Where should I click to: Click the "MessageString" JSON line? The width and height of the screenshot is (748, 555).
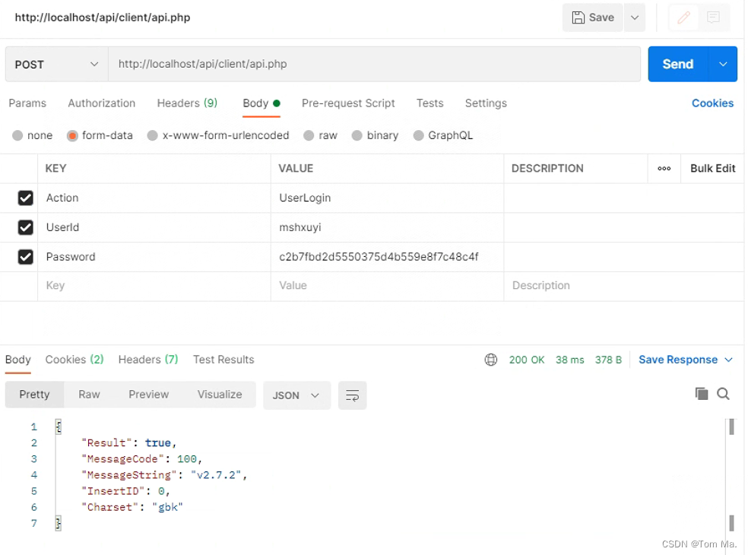[x=164, y=475]
